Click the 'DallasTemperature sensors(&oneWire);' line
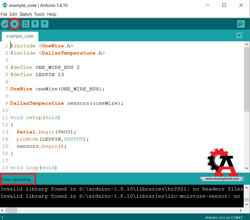250x220 pixels. coord(67,103)
